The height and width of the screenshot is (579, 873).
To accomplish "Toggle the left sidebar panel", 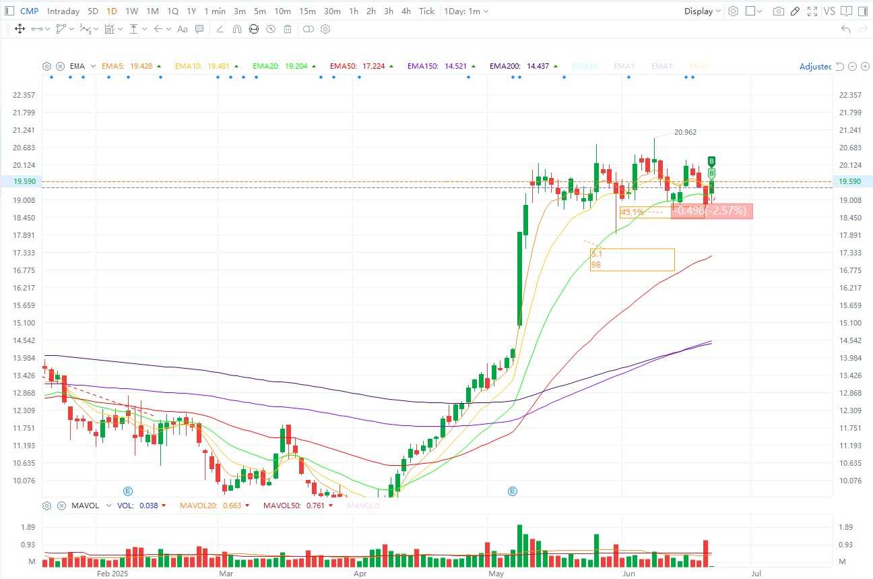I will [9, 11].
